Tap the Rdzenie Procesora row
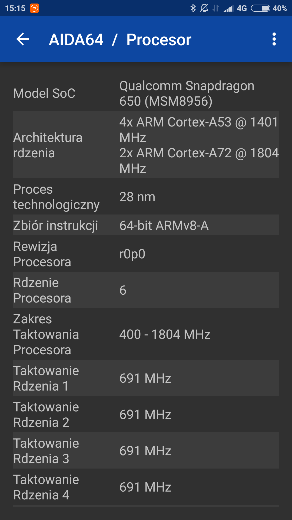The image size is (292, 520). 146,290
